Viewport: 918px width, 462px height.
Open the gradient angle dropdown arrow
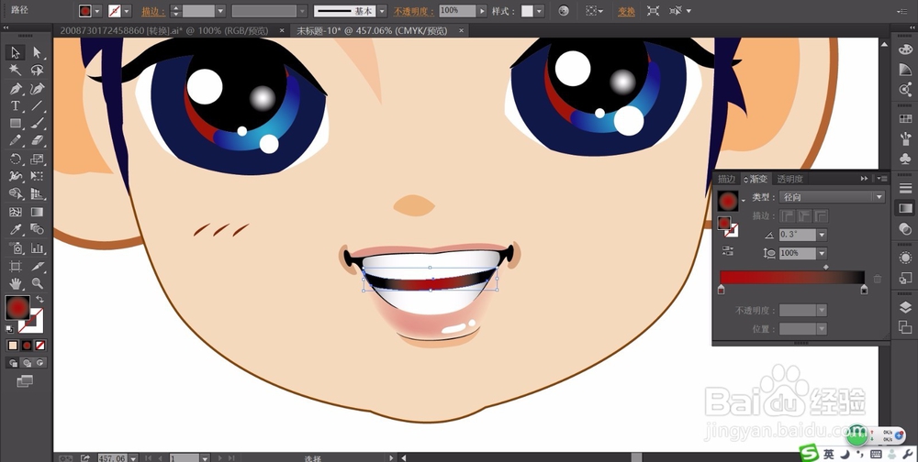pos(822,235)
